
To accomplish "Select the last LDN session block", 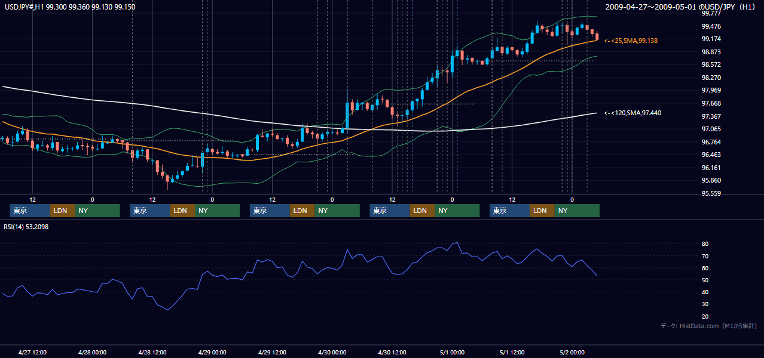I will pyautogui.click(x=542, y=211).
